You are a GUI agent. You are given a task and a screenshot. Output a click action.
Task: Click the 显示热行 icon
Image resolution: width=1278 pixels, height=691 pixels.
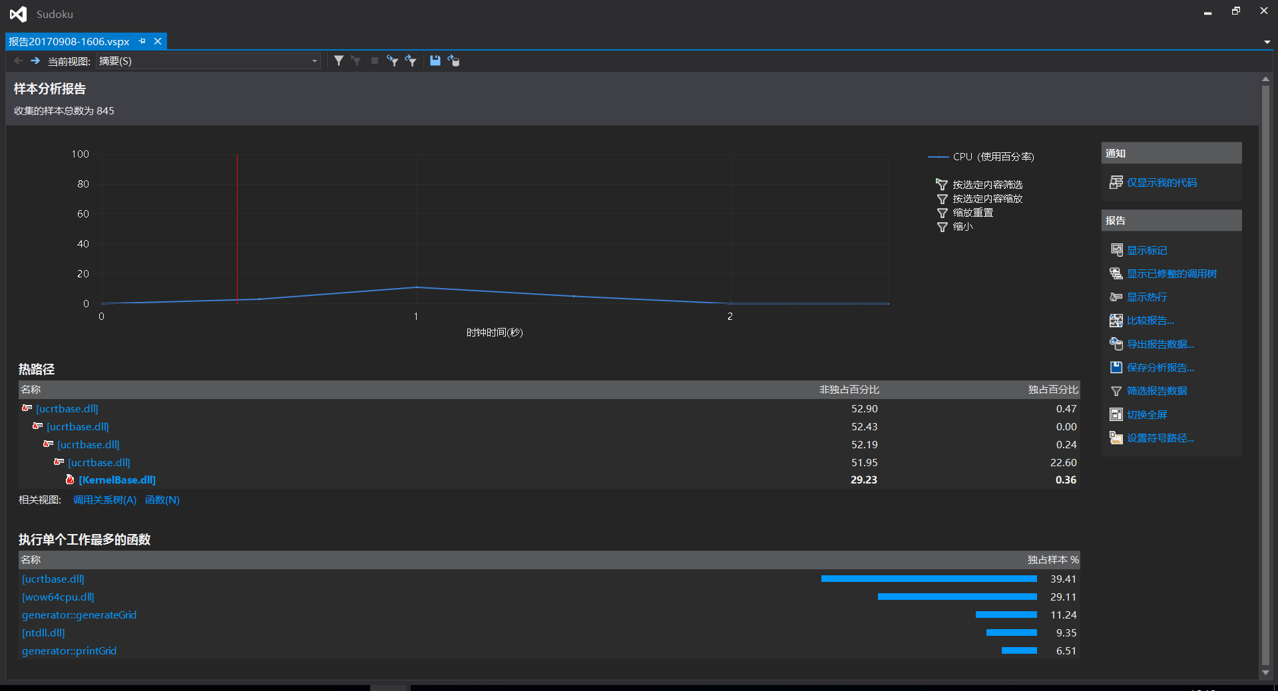point(1116,297)
